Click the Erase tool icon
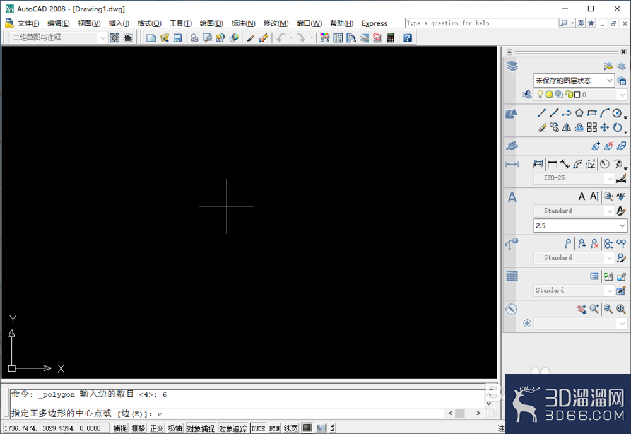The width and height of the screenshot is (631, 434). point(541,128)
